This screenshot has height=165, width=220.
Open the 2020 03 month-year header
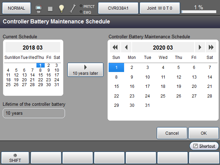click(x=163, y=48)
